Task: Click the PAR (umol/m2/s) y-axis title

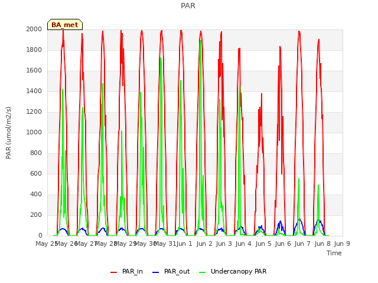Action: coord(8,133)
